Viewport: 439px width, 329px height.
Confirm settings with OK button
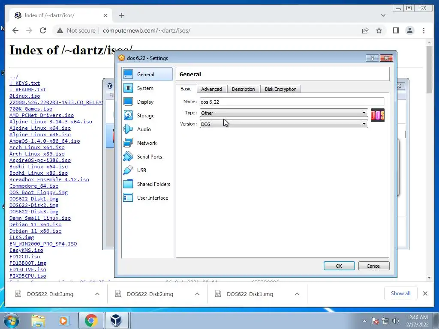click(x=339, y=266)
